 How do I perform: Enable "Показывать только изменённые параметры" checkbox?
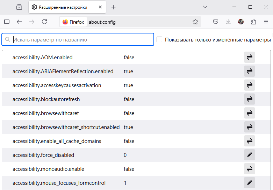(x=159, y=40)
